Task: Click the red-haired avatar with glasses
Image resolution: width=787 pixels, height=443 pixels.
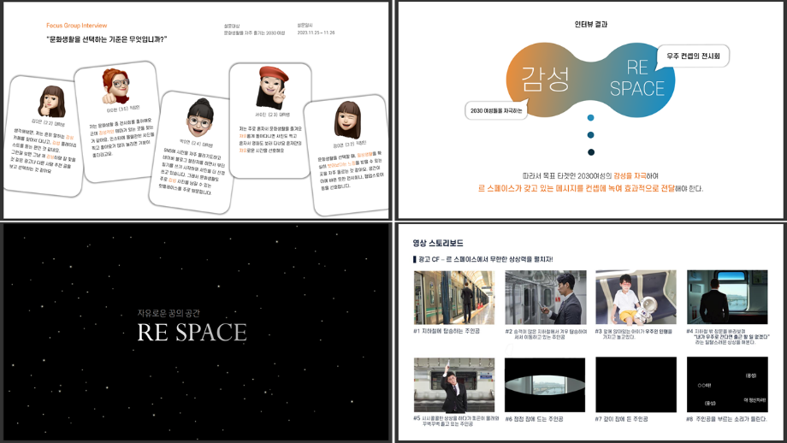Action: [116, 85]
